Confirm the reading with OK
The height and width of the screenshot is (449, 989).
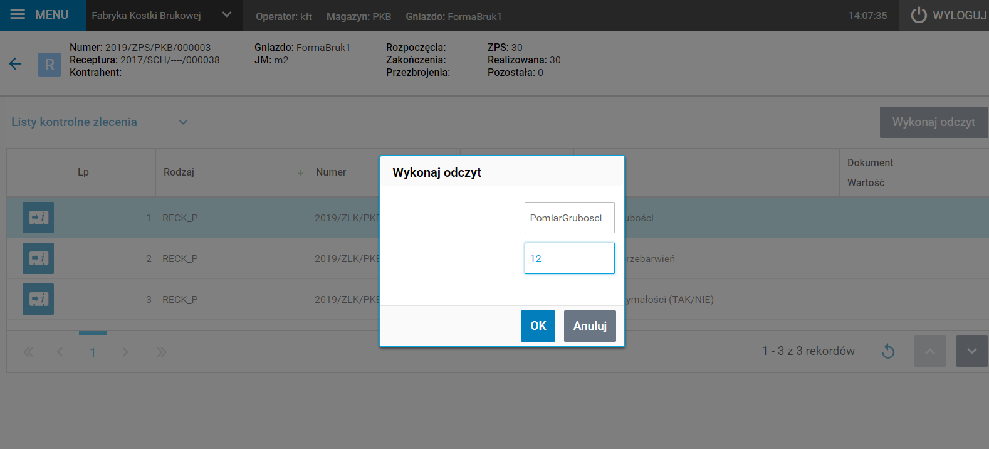click(538, 326)
